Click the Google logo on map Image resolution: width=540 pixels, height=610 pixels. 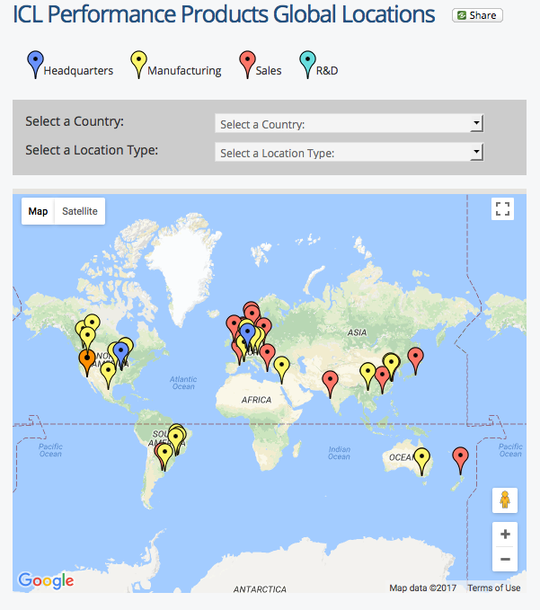pos(46,580)
